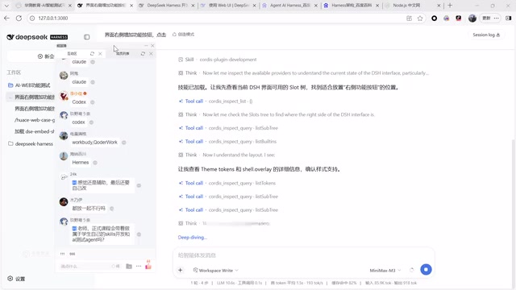This screenshot has height=290, width=516.
Task: Close the second tab of the floating chat panel
Action: pyautogui.click(x=151, y=54)
